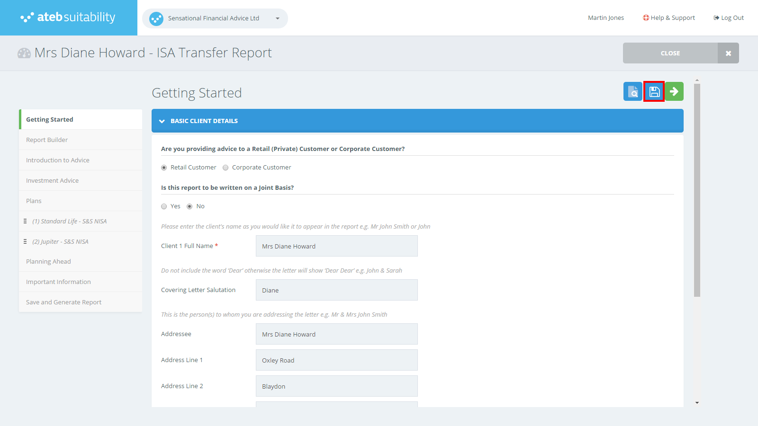The width and height of the screenshot is (758, 426).
Task: Open the Martin Jones account link
Action: (x=605, y=18)
